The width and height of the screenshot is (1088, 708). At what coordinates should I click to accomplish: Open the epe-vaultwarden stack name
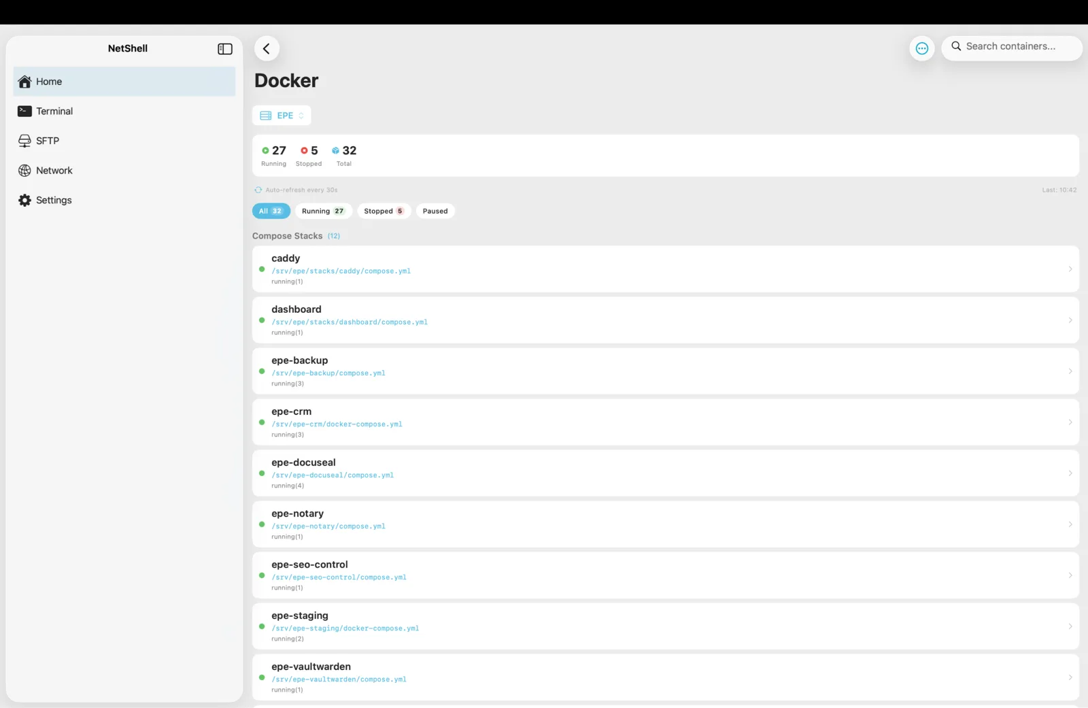point(311,667)
